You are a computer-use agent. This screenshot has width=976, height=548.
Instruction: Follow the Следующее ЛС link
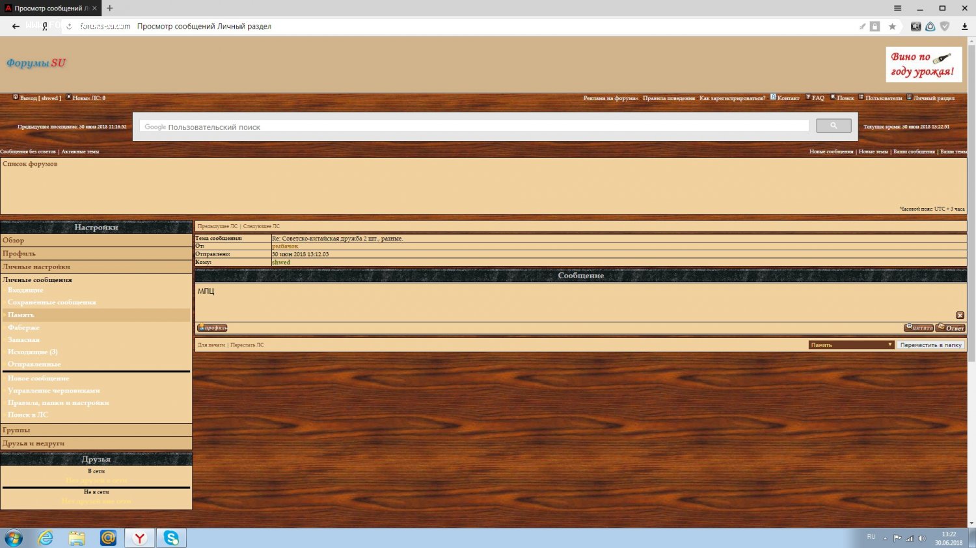262,226
